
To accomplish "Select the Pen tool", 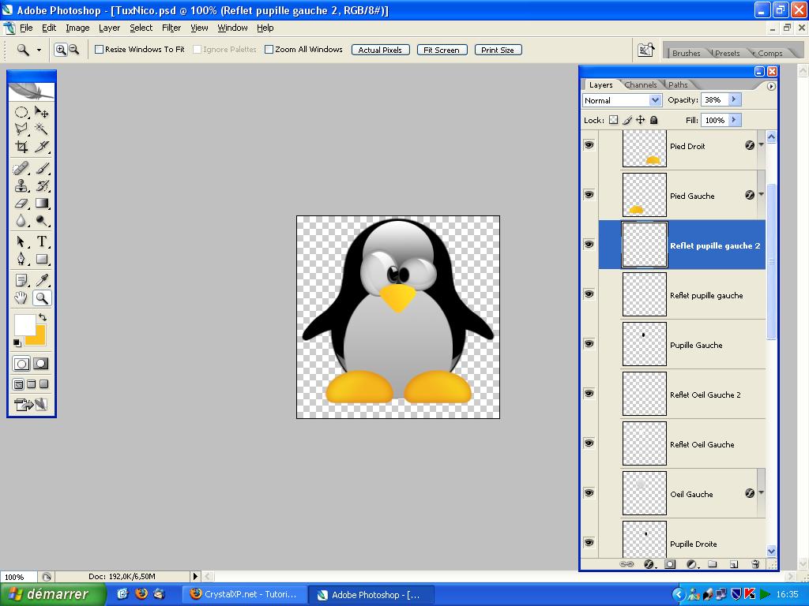I will (21, 258).
